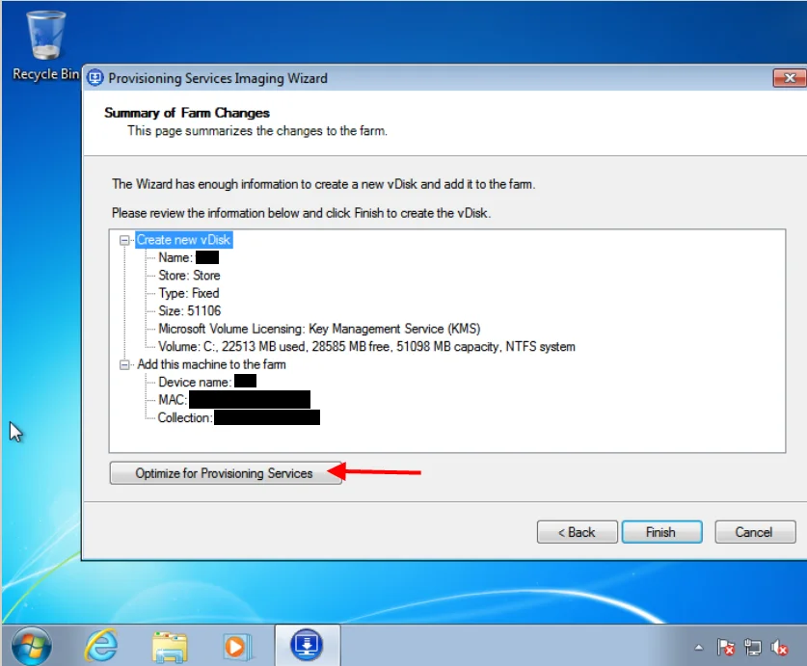The image size is (807, 666).
Task: Select the Collection row
Action: (239, 417)
